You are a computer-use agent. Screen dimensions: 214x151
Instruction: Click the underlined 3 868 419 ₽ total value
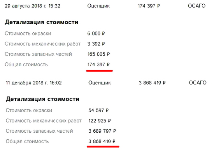[x=102, y=141]
